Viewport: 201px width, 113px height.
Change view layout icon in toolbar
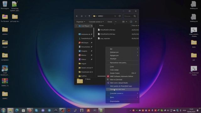click(x=123, y=22)
